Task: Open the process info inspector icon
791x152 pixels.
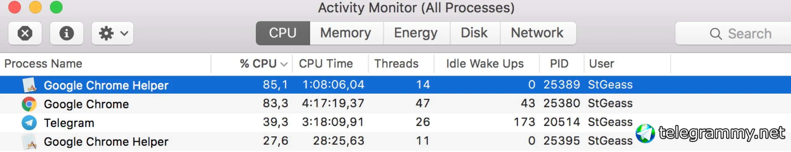Action: point(66,33)
